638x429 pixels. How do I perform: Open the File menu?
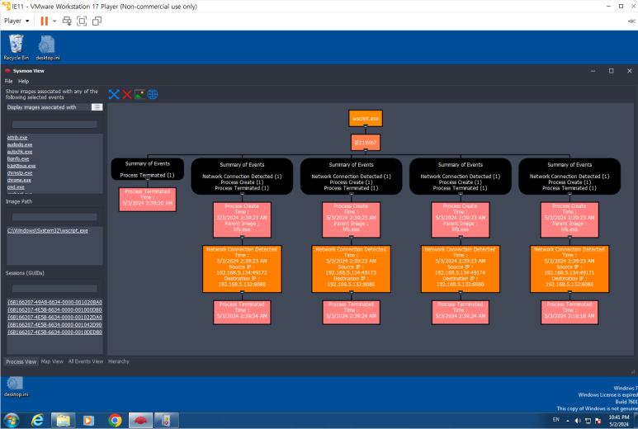[x=8, y=82]
